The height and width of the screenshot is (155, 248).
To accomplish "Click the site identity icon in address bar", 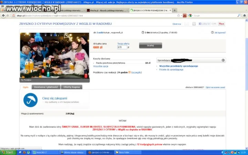I will pos(13,15).
